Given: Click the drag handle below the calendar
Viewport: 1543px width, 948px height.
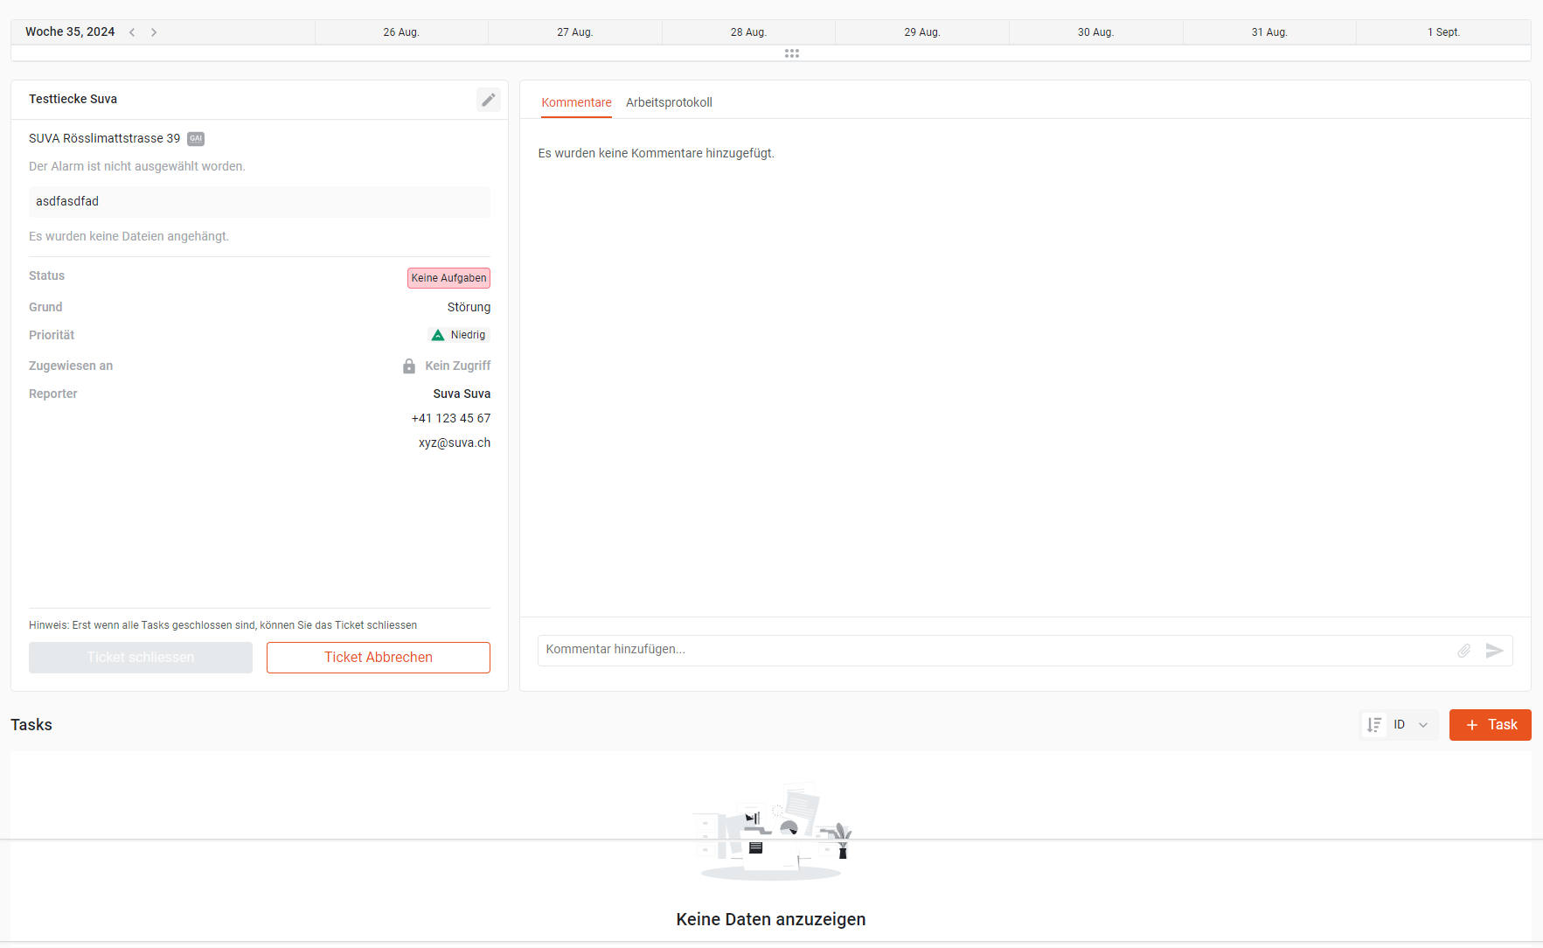Looking at the screenshot, I should (792, 53).
